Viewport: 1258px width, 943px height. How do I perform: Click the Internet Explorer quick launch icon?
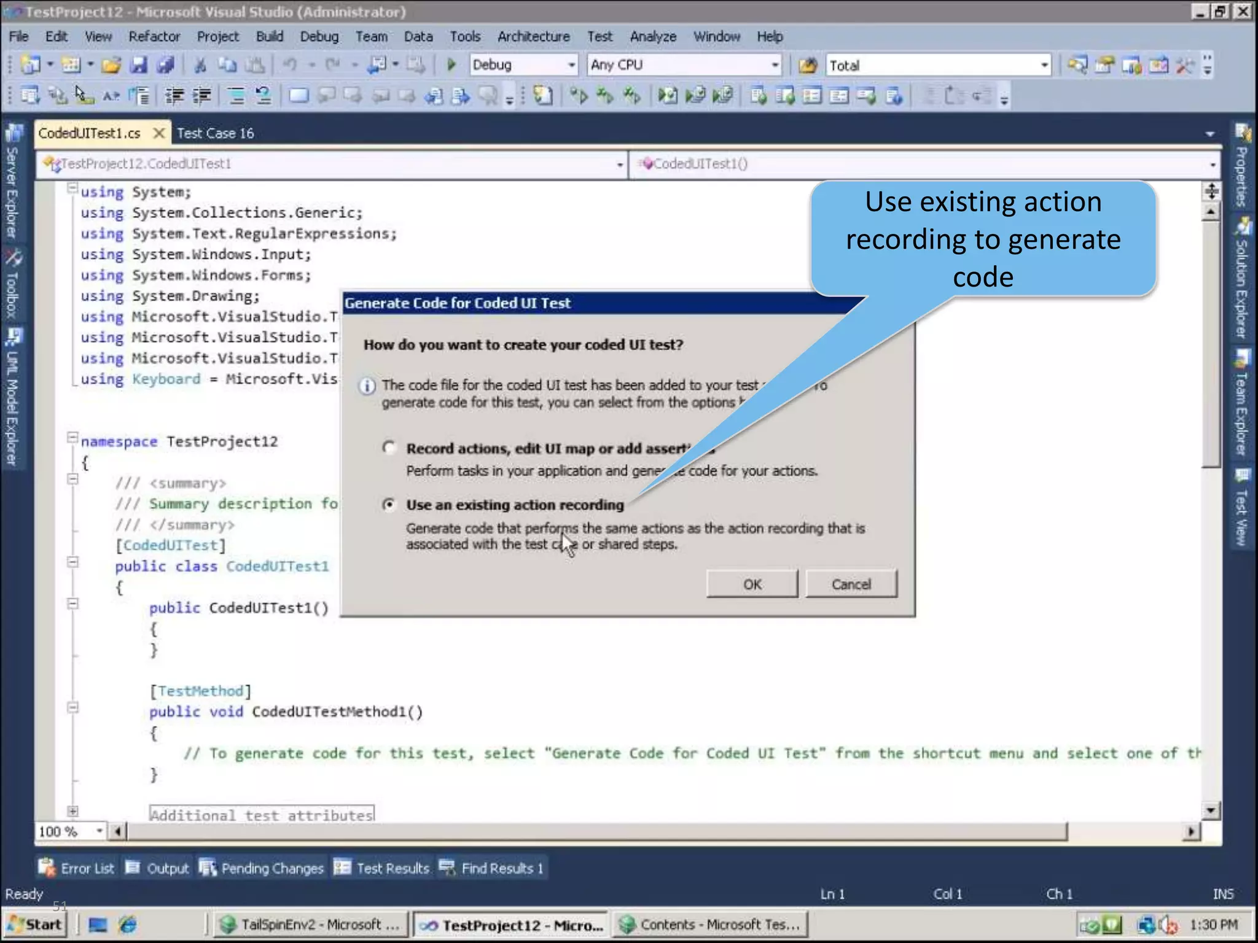pyautogui.click(x=128, y=925)
